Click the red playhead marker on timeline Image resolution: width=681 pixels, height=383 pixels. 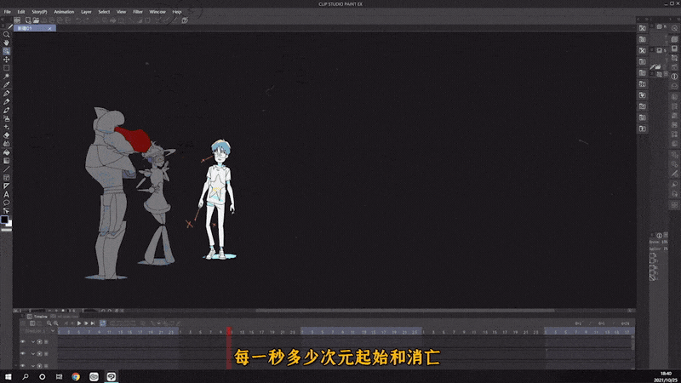coord(229,331)
